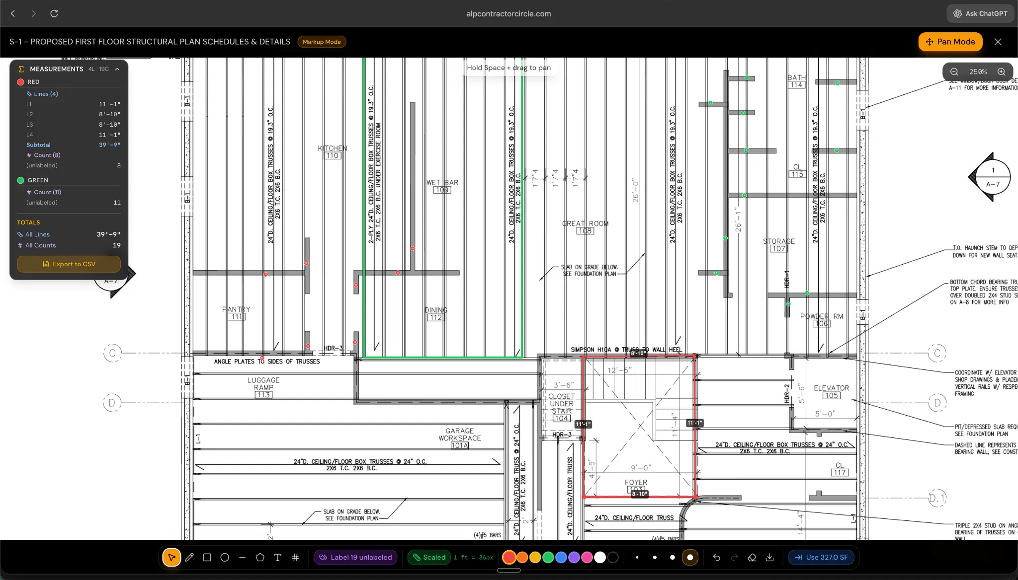Select the rectangle shape tool

207,557
